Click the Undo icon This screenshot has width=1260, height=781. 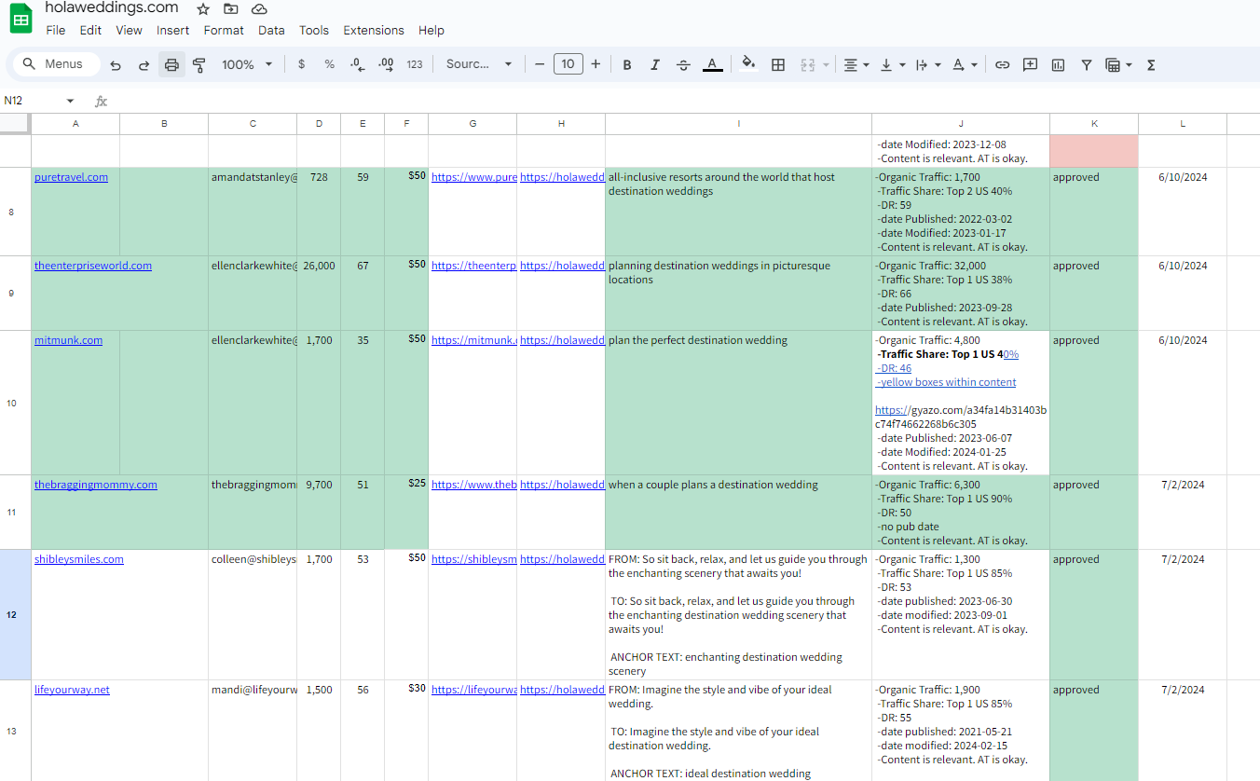(116, 64)
